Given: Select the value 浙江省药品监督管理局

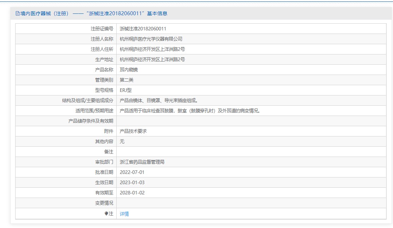Looking at the screenshot, I should (142, 162).
